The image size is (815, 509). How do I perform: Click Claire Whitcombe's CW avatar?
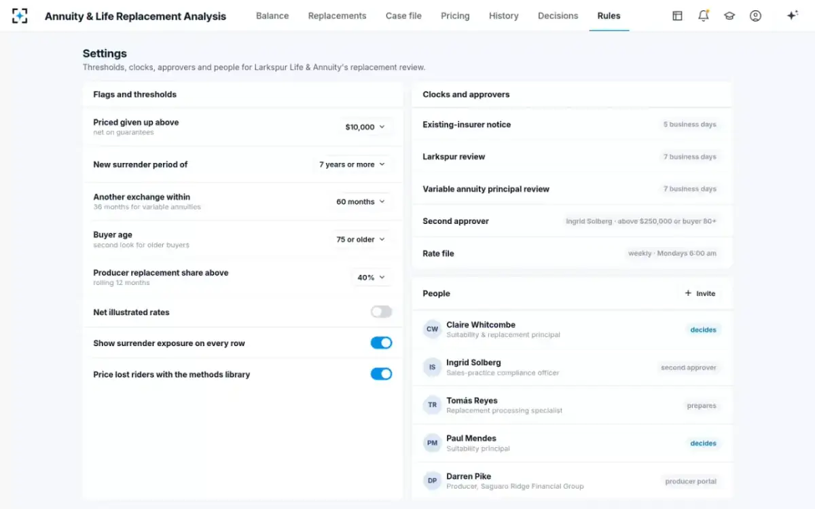[x=432, y=329]
